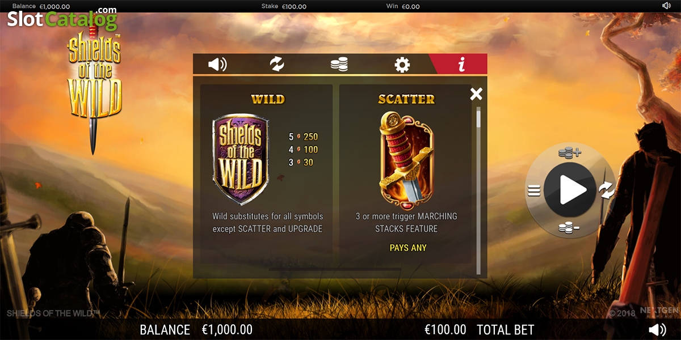Mute sound using bottom-right speaker

[x=657, y=330]
